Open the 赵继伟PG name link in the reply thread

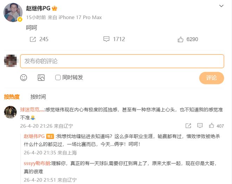tap(34, 136)
